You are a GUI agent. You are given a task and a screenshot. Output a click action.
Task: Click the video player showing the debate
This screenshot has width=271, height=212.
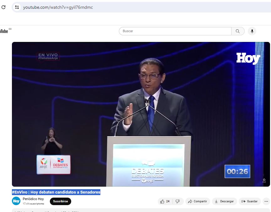[141, 114]
